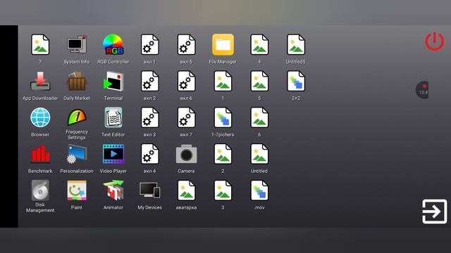
Task: Open the аватарка image file
Action: 186,190
